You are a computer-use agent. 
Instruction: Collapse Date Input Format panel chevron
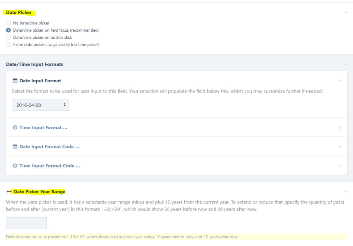click(x=340, y=81)
